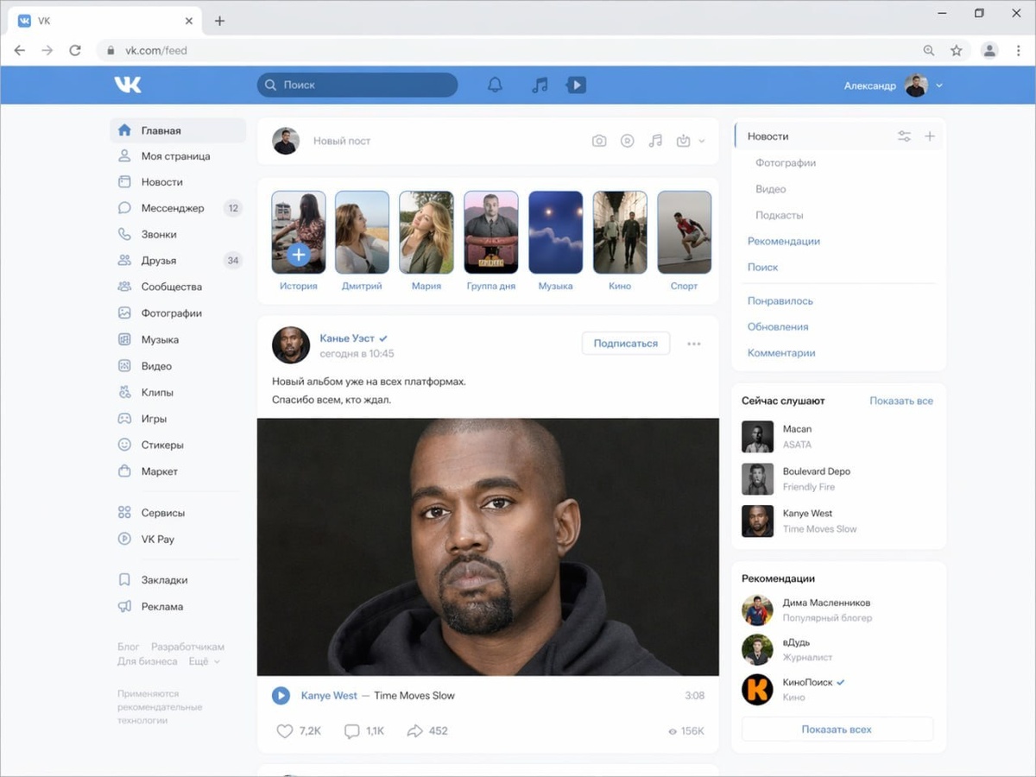This screenshot has width=1036, height=777.
Task: Open Музыка in left sidebar
Action: [x=178, y=339]
